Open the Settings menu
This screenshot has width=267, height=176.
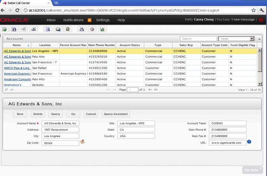click(103, 20)
